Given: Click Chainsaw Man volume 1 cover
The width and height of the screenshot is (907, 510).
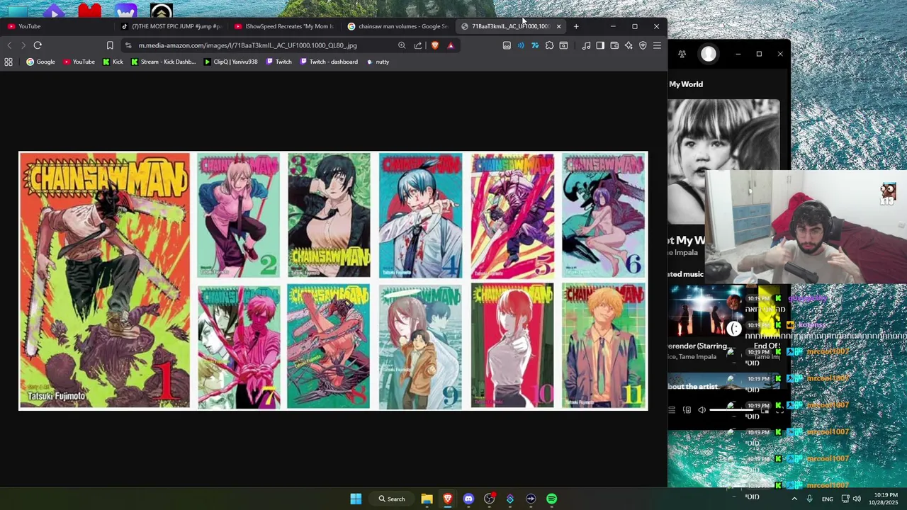Looking at the screenshot, I should click(x=105, y=280).
